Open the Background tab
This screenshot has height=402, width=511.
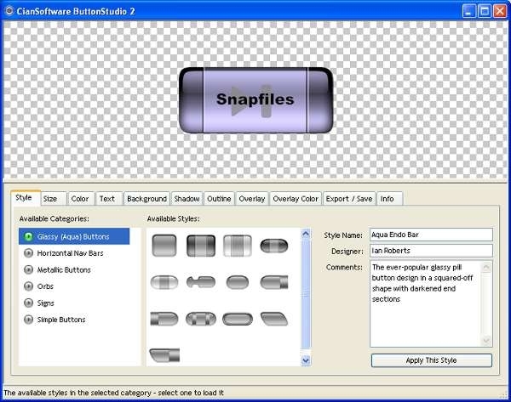click(x=147, y=199)
